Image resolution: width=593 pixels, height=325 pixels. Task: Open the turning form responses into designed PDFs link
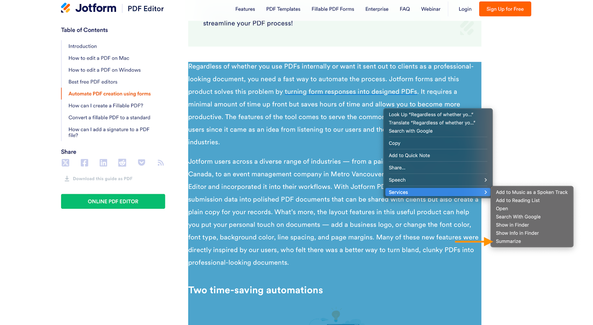point(351,91)
